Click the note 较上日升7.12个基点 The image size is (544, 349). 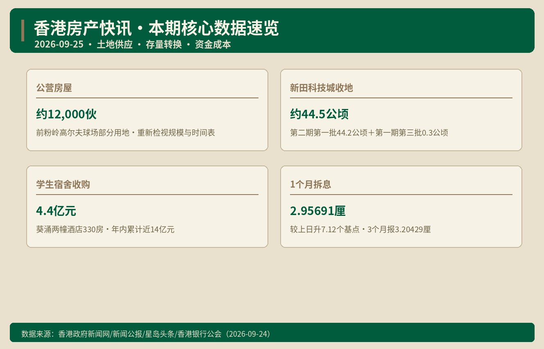pyautogui.click(x=360, y=229)
